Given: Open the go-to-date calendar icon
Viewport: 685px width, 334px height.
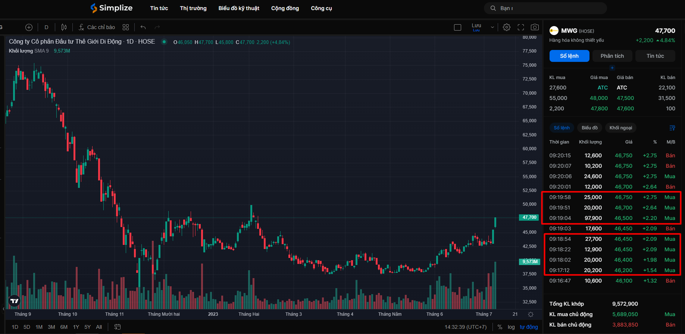Looking at the screenshot, I should pyautogui.click(x=117, y=327).
